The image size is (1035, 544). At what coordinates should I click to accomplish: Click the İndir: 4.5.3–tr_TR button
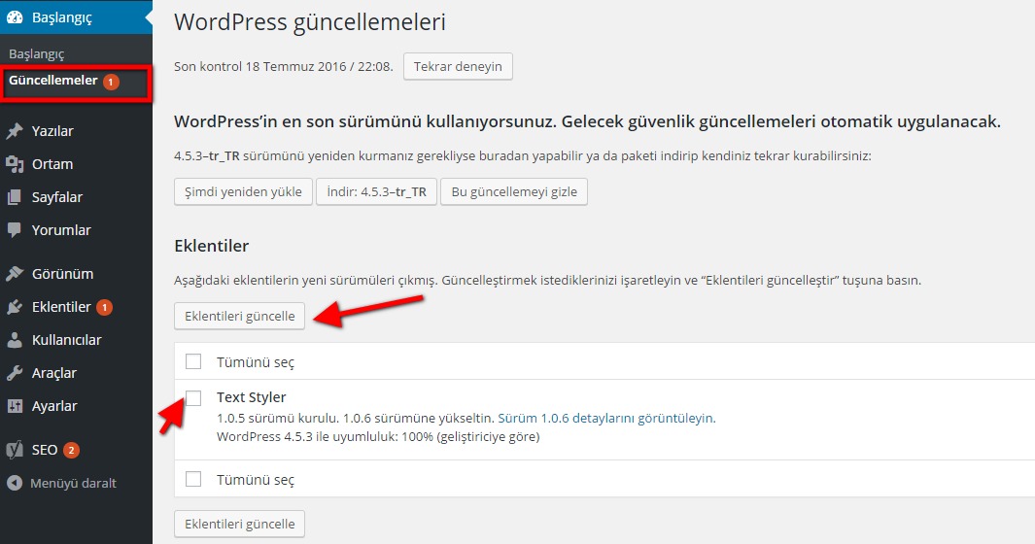(376, 191)
